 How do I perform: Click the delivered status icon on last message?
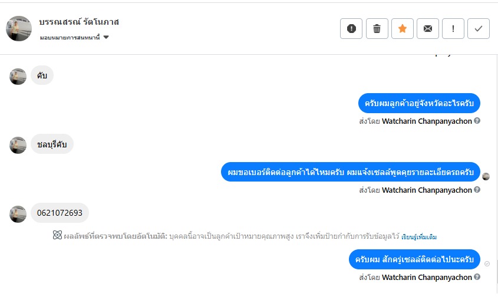[x=487, y=263]
